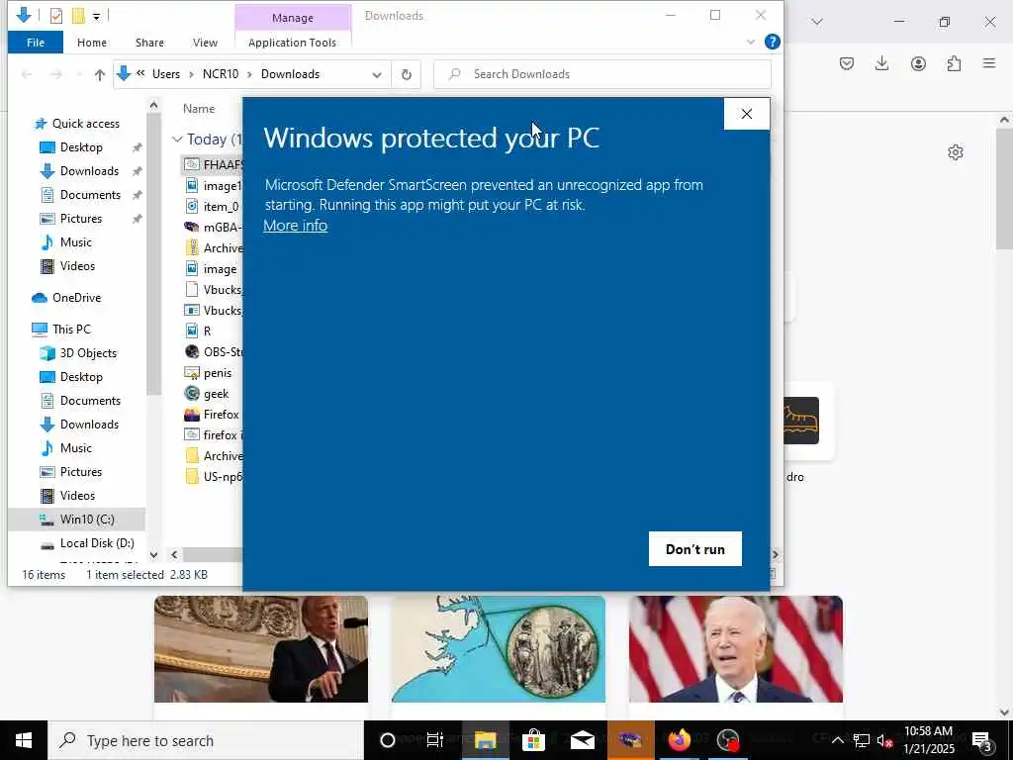Open pinned Pictures under Quick access

[81, 219]
